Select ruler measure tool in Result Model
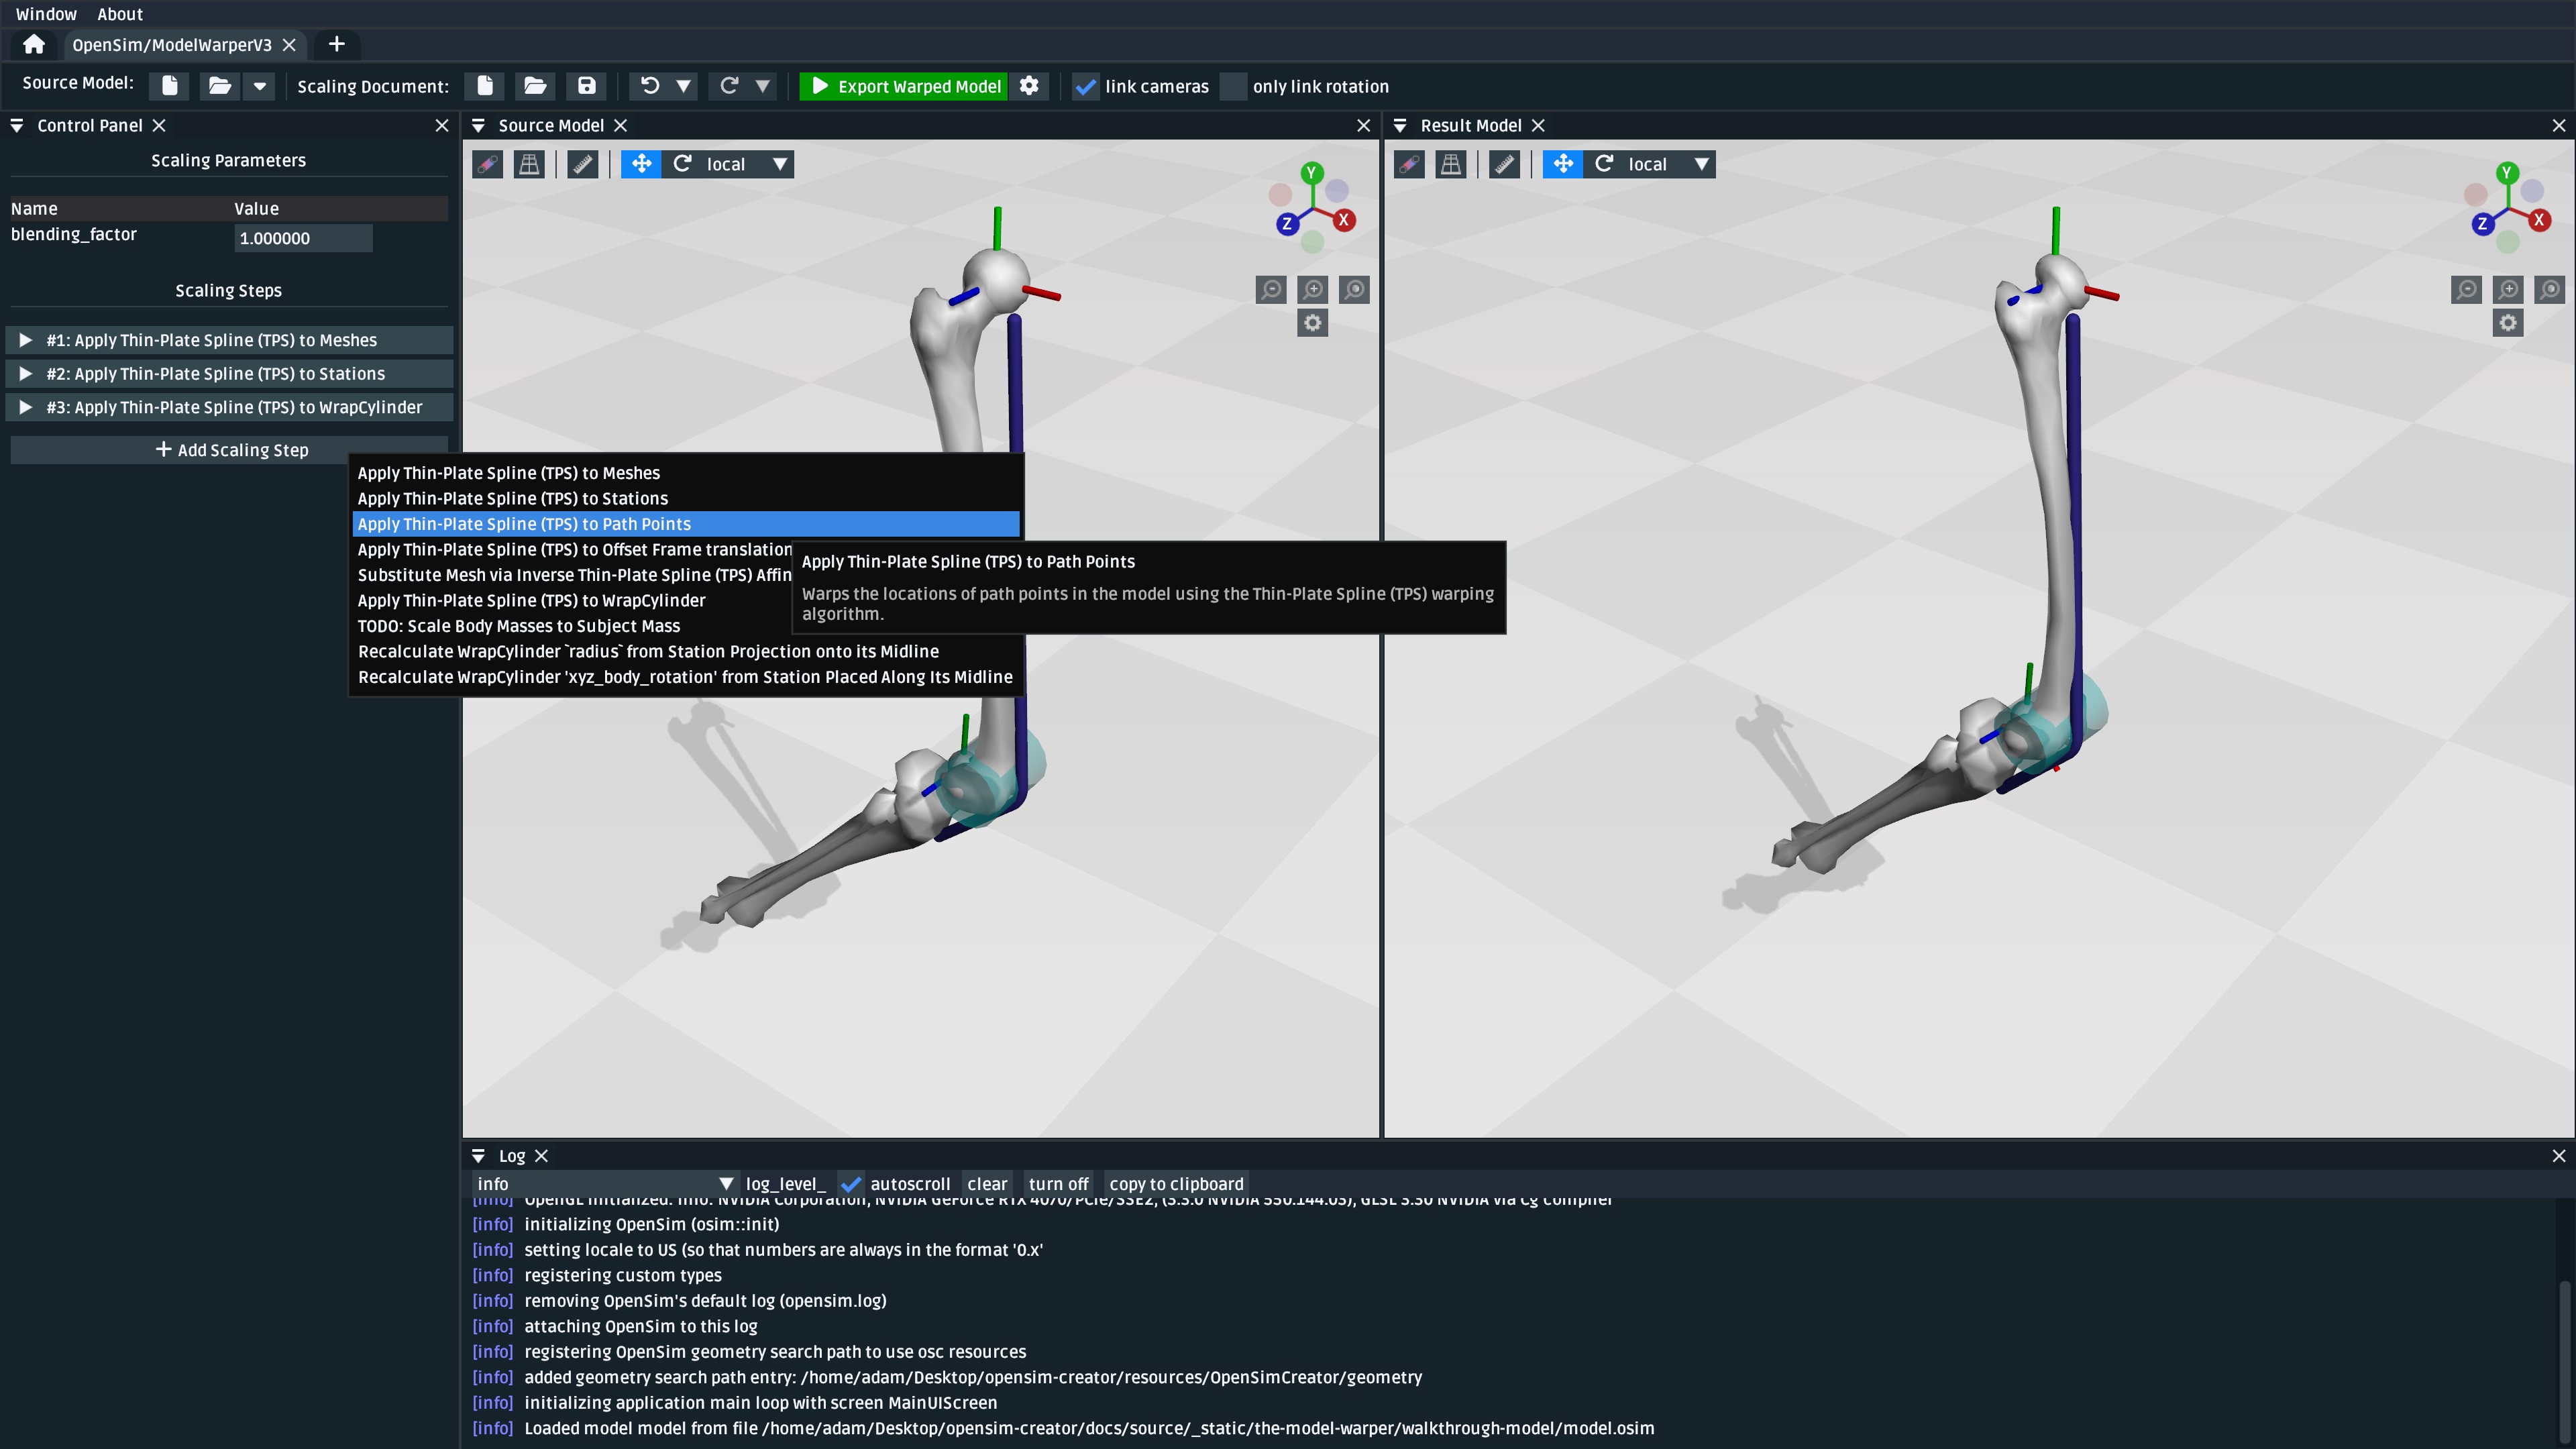Viewport: 2576px width, 1449px height. pos(1504,164)
